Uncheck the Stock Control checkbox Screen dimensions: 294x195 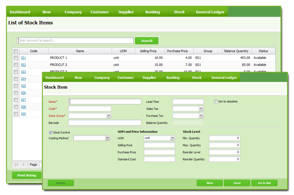pos(51,133)
